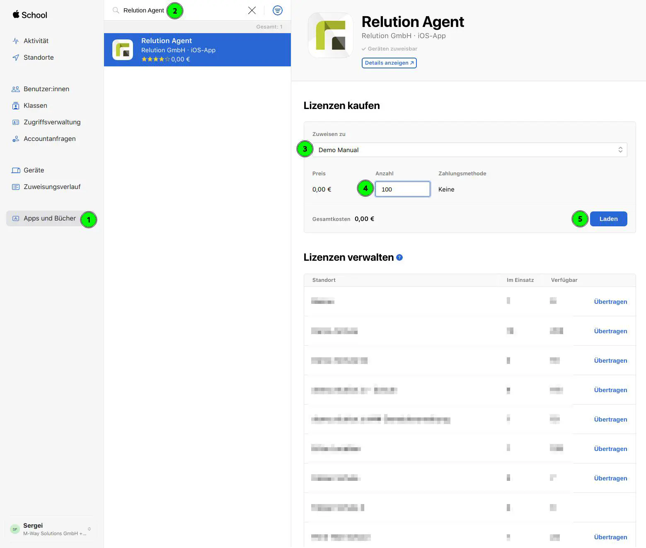646x548 pixels.
Task: Click the Aktivität sidebar icon
Action: pos(16,41)
